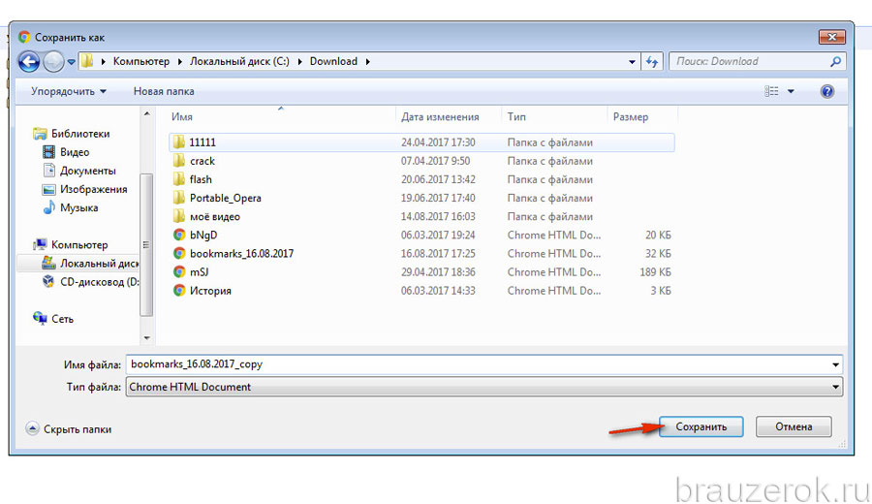Click the date 24.04.2017 17:30 cell

click(438, 142)
